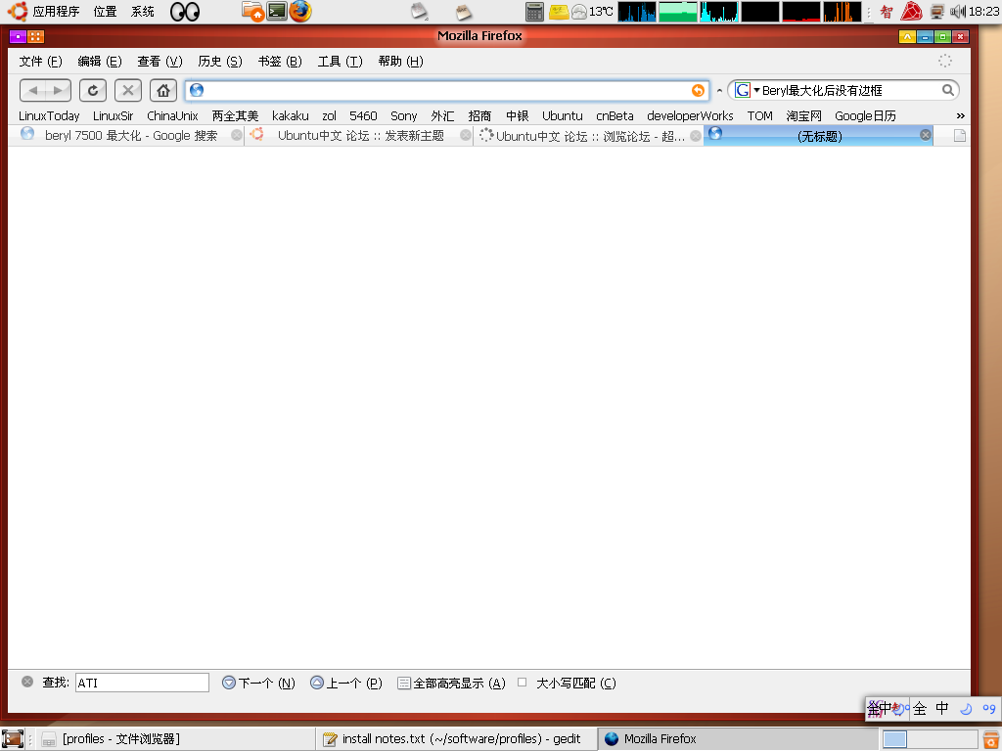Toggle 全部高亮显示 highlight all
This screenshot has height=751, width=1002.
(451, 683)
